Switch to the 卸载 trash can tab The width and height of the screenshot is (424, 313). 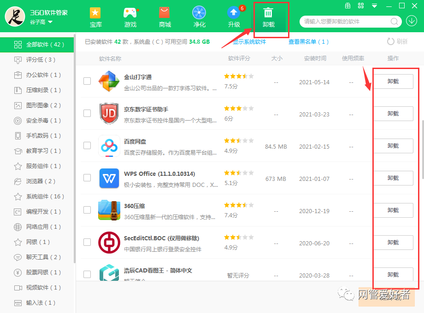click(268, 18)
